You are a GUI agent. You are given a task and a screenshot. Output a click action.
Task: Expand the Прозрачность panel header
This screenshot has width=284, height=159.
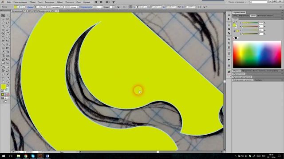tap(239, 74)
